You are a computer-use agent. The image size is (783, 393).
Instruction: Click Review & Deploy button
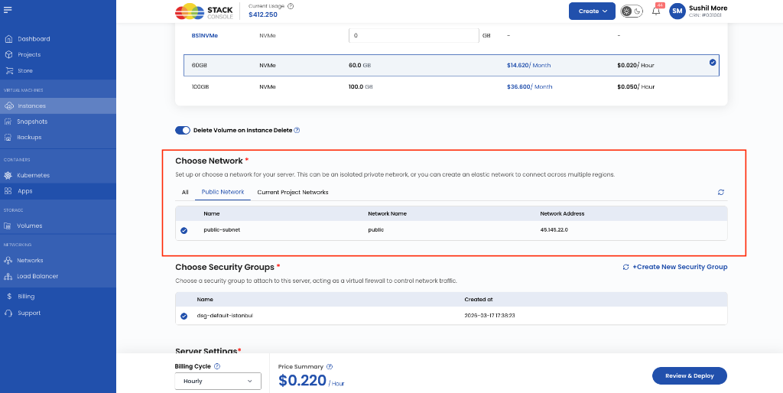(690, 375)
